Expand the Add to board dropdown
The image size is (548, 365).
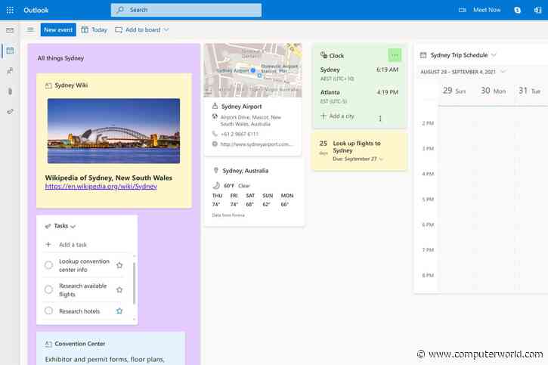(166, 30)
